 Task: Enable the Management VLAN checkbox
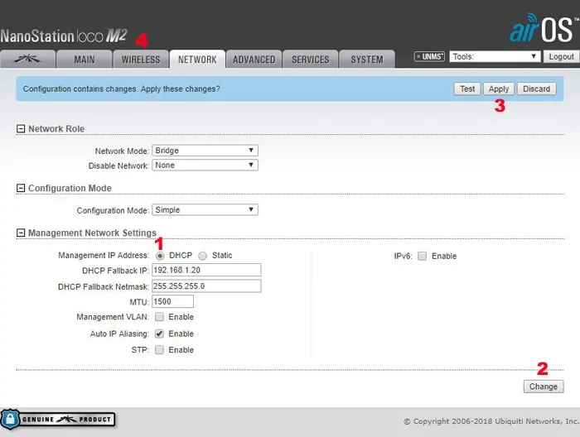[x=159, y=317]
